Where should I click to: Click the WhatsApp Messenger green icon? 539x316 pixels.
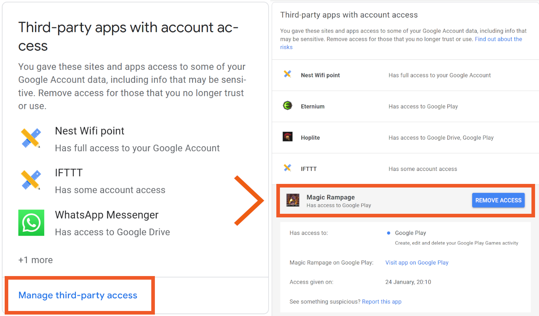[31, 223]
